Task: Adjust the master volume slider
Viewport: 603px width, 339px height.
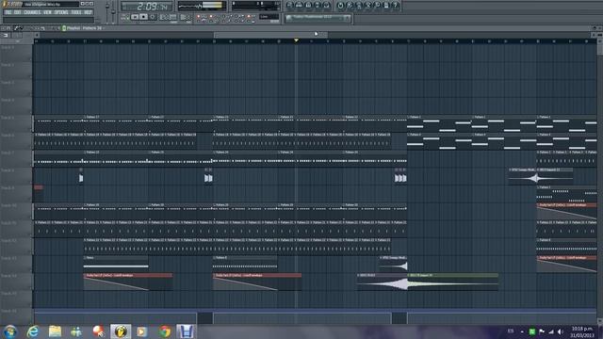Action: point(107,7)
